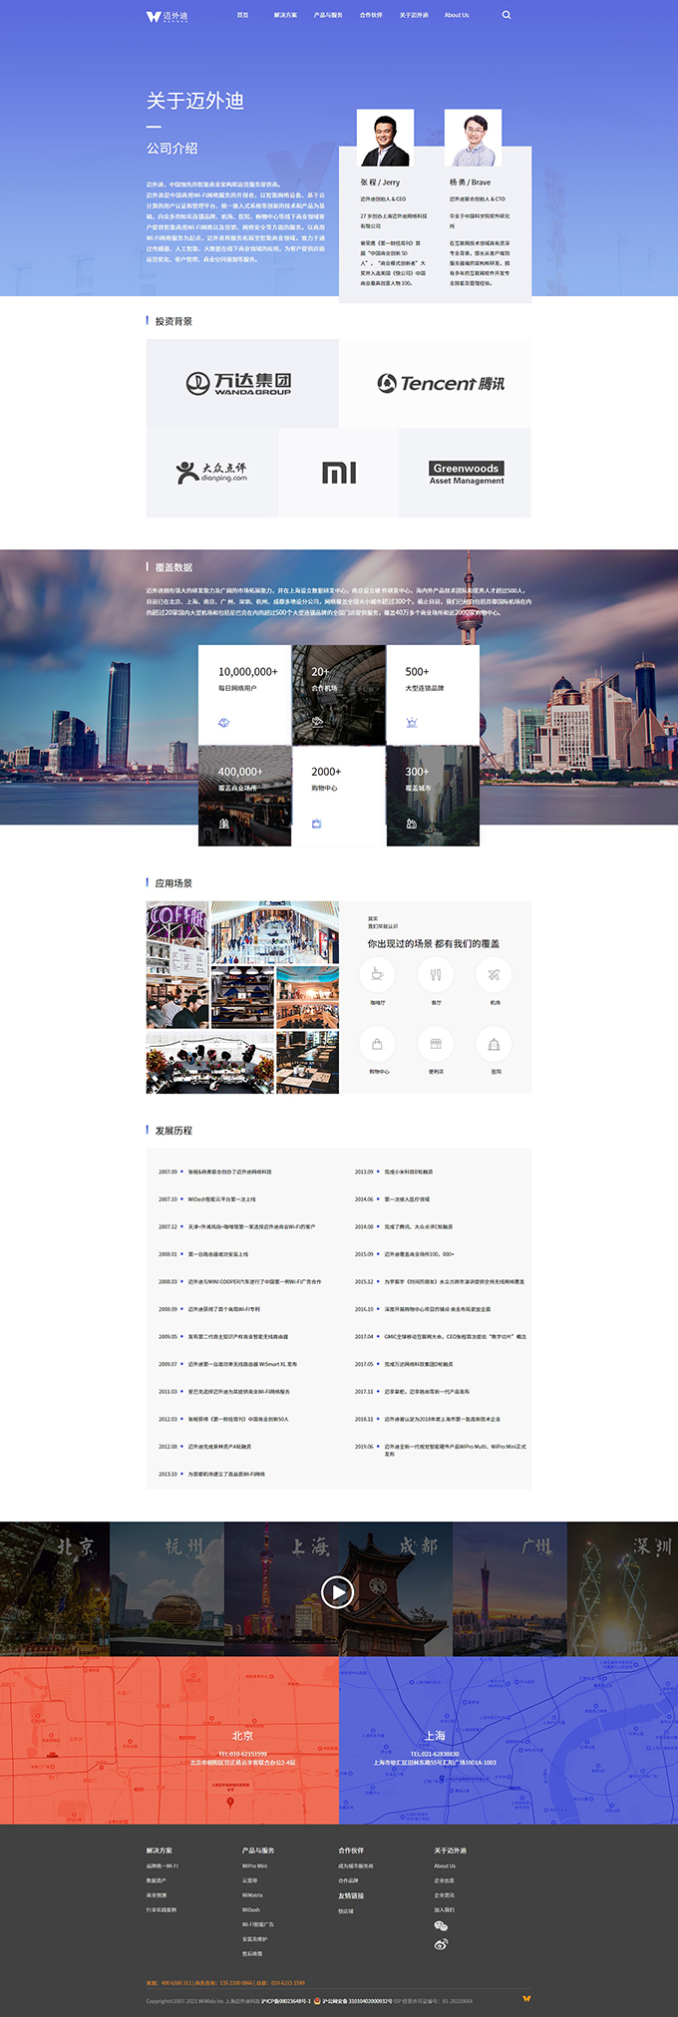678x2017 pixels.
Task: Click the 沪公网安备 filing link with the police badge
Action: click(353, 2000)
